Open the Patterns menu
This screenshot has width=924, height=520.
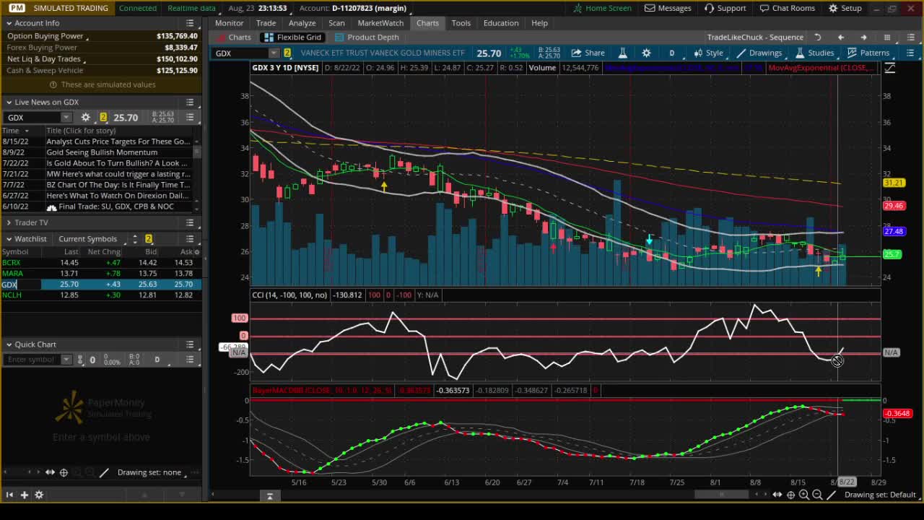[x=868, y=53]
